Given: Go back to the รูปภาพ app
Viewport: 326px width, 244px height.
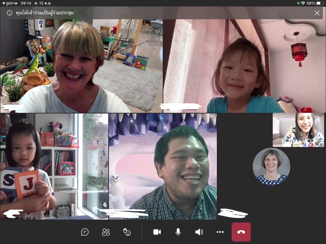Looking at the screenshot, I should pyautogui.click(x=10, y=3).
